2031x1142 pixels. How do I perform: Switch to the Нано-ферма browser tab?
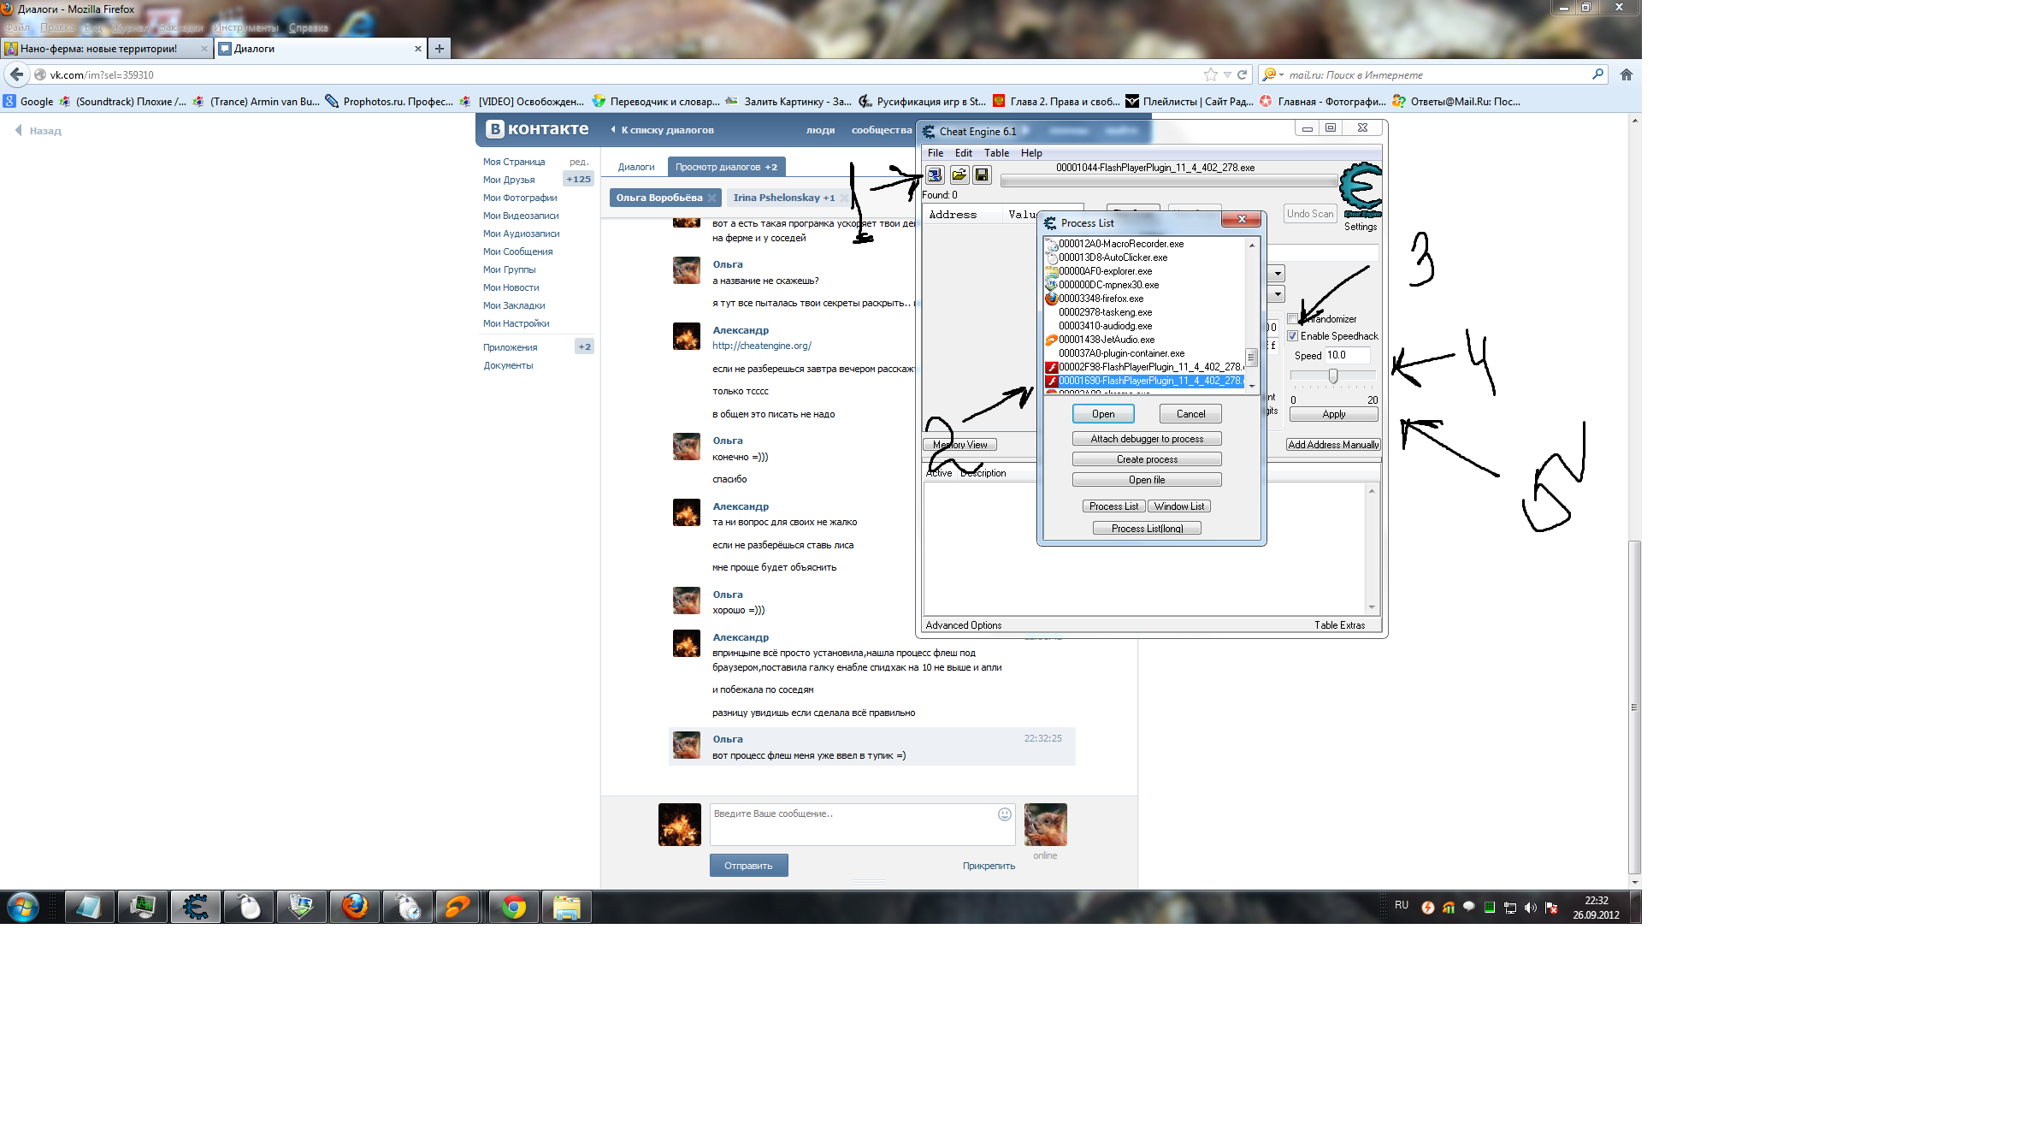106,49
